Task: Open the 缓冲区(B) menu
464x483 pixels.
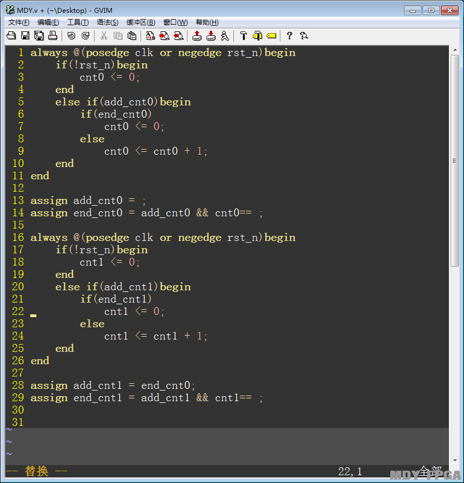Action: point(140,22)
